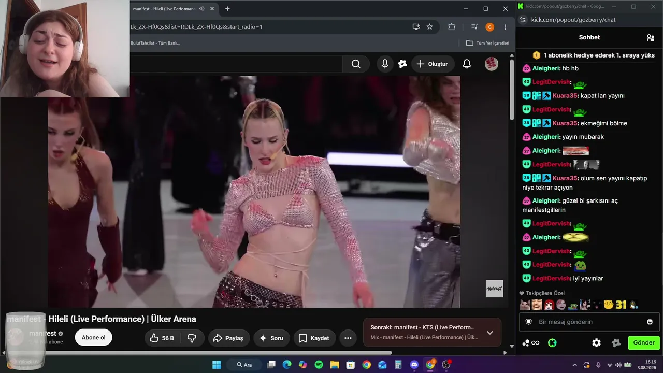The image size is (663, 373).
Task: Open the manifest channel name link
Action: pos(43,334)
